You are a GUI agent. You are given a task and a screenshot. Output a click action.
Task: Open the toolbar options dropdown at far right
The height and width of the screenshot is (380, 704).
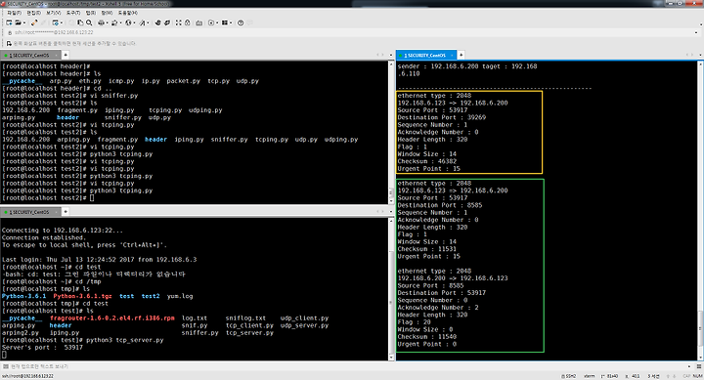pyautogui.click(x=701, y=24)
